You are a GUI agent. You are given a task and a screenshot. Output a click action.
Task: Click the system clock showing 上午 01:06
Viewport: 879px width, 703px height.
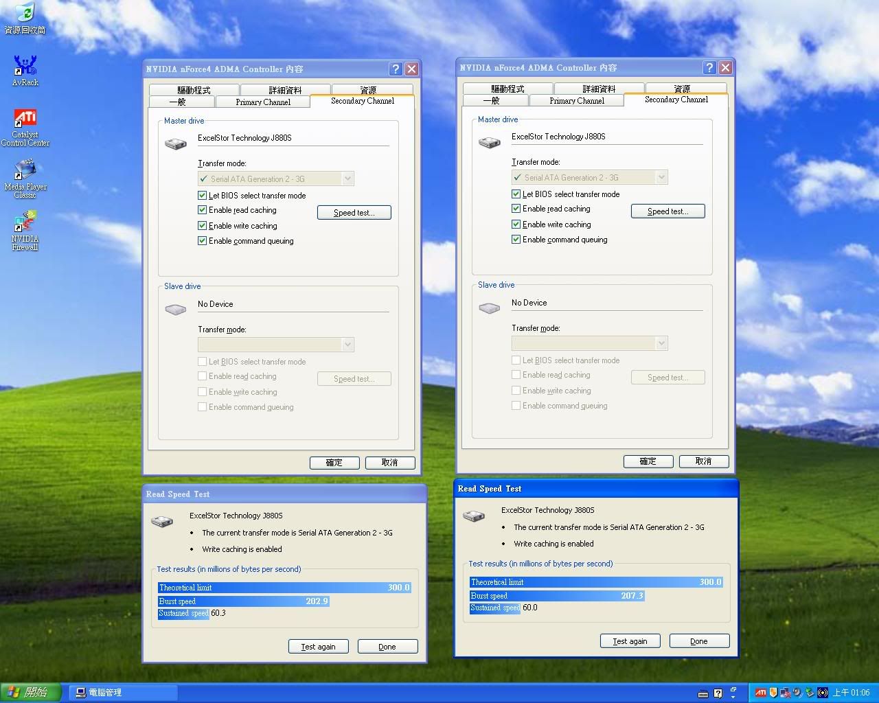pos(852,693)
